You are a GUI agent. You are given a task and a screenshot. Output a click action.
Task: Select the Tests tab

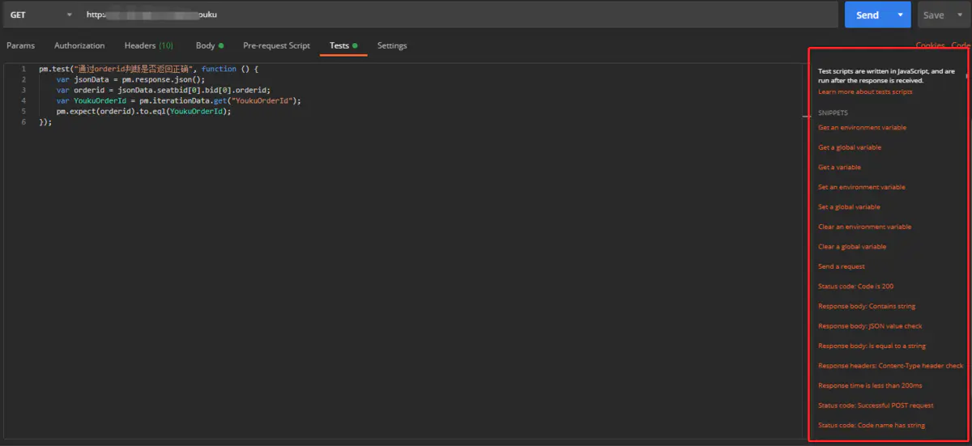coord(343,46)
